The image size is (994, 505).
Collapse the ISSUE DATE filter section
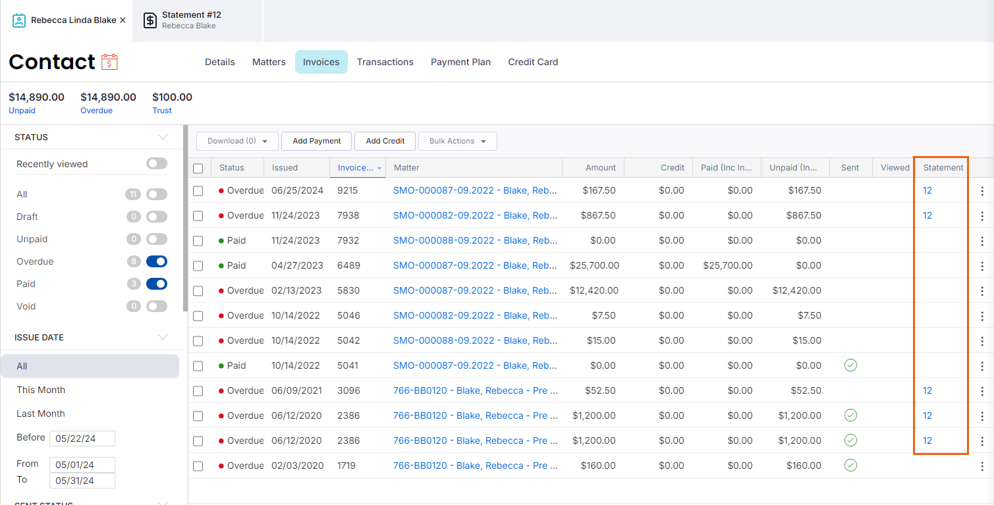click(x=163, y=337)
